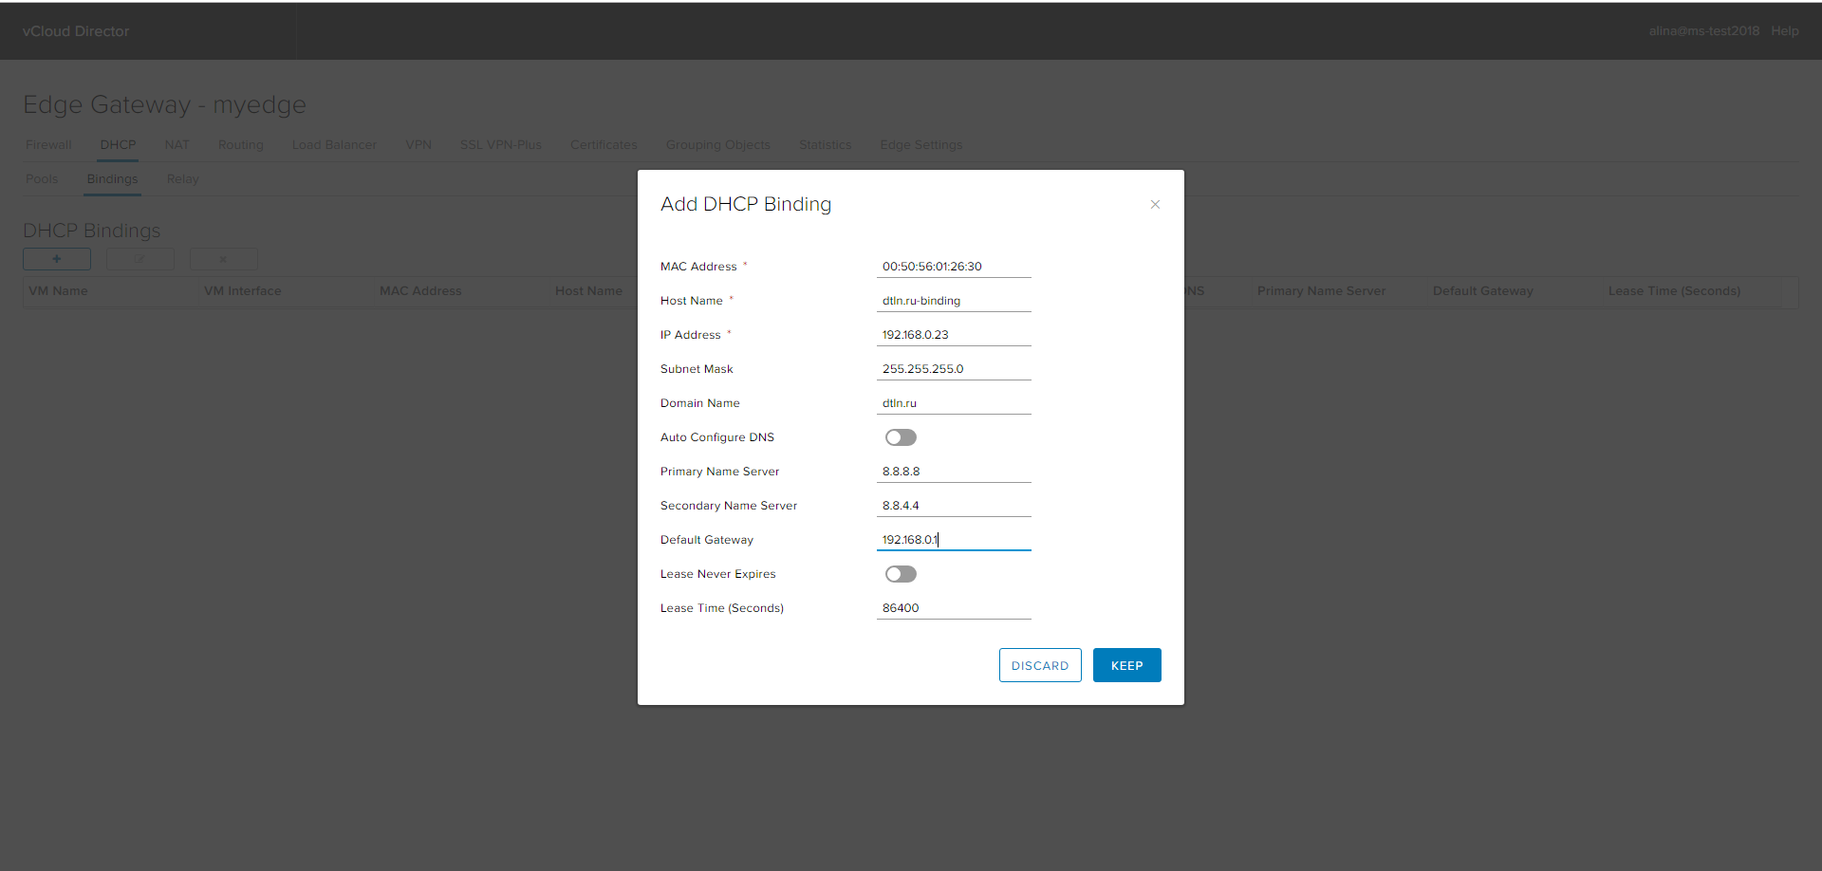This screenshot has height=871, width=1822.
Task: Enable the Lease Never Expires toggle
Action: point(900,573)
